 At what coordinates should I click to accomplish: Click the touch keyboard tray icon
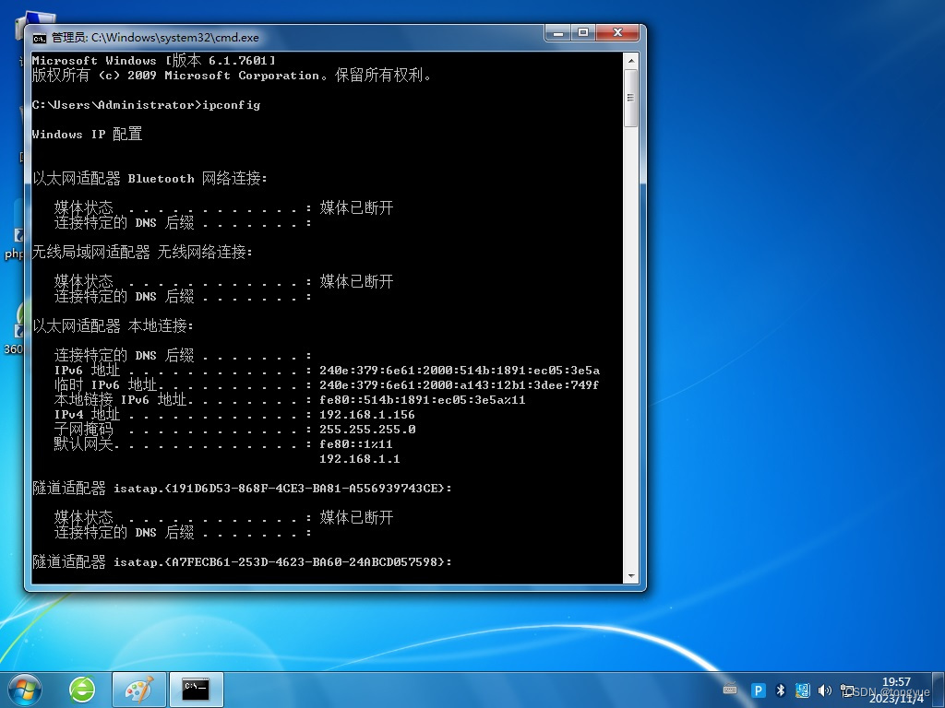pos(731,690)
